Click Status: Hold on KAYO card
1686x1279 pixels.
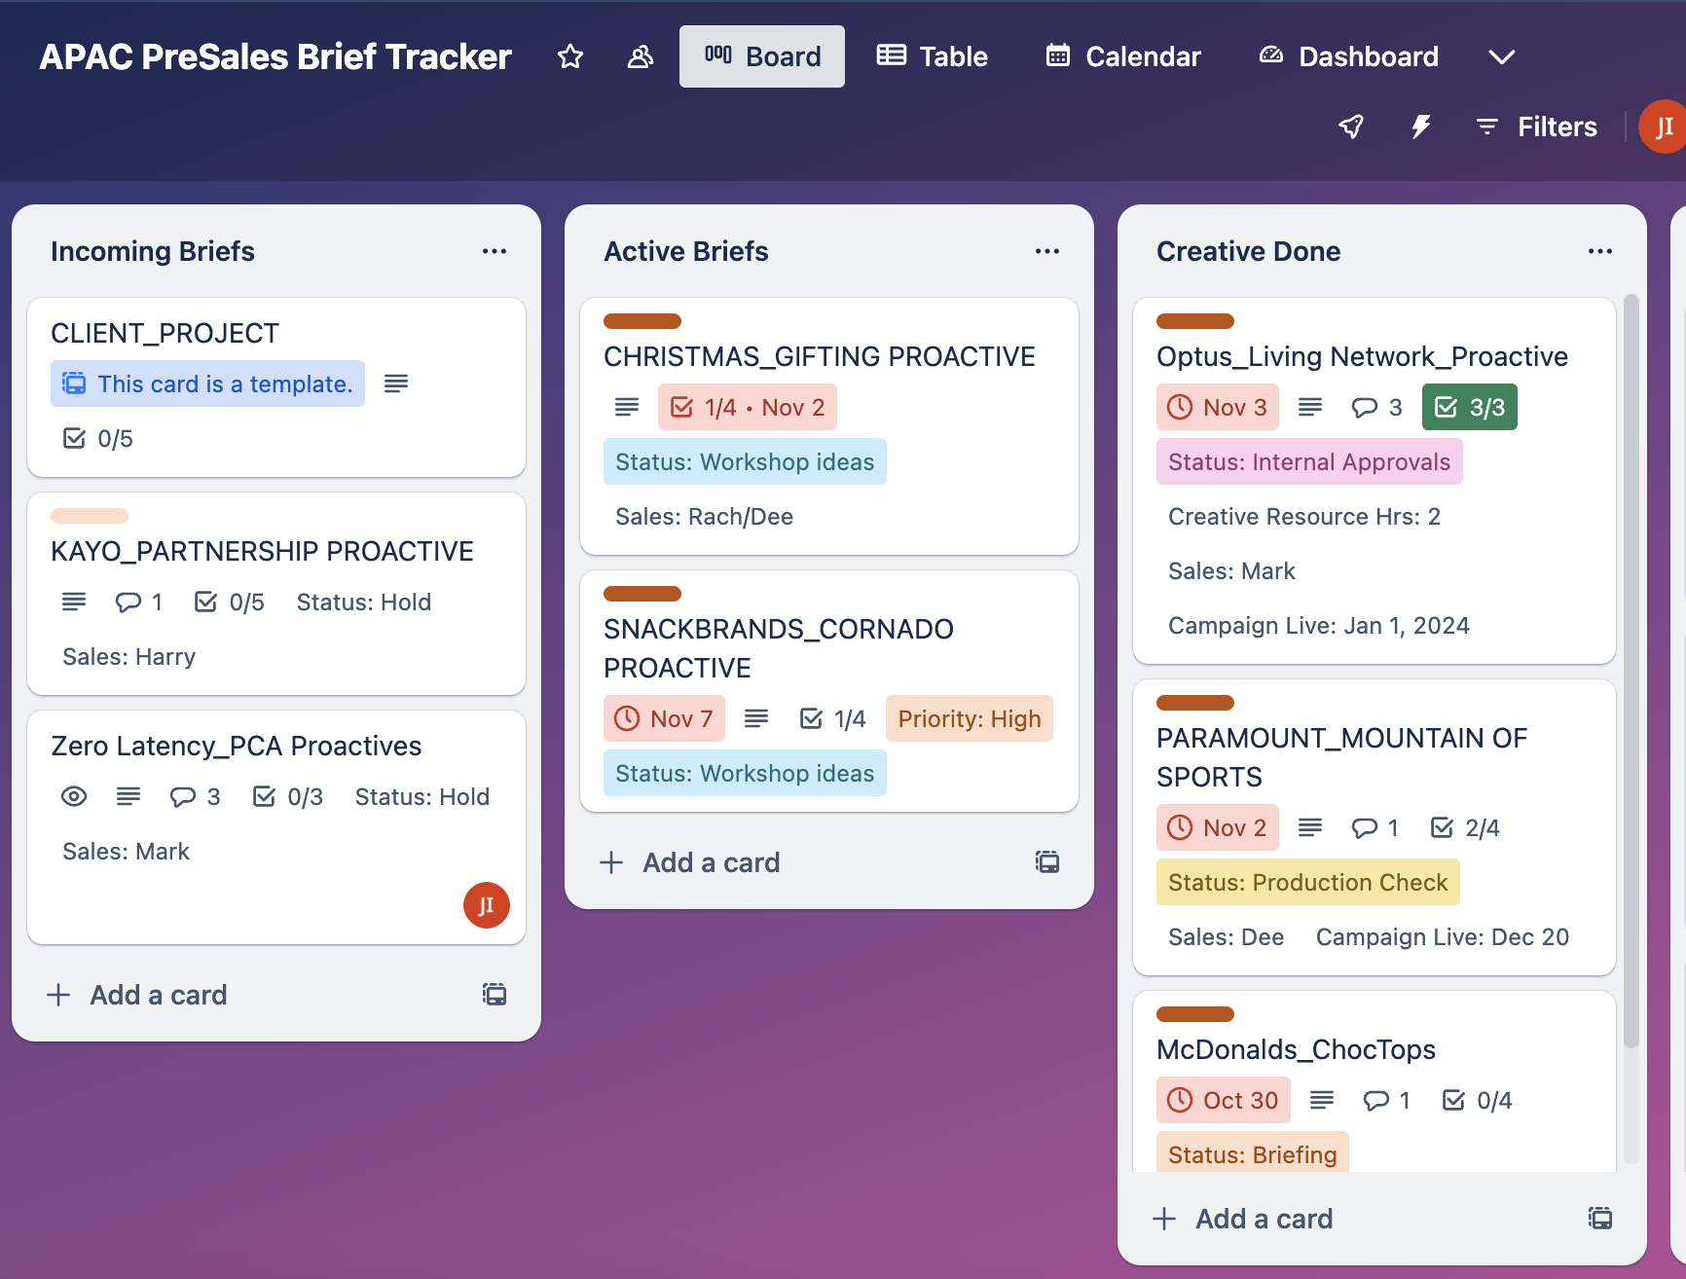coord(364,602)
